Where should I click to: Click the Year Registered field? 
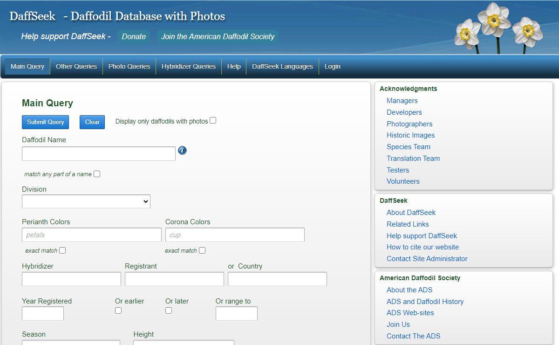click(x=43, y=314)
